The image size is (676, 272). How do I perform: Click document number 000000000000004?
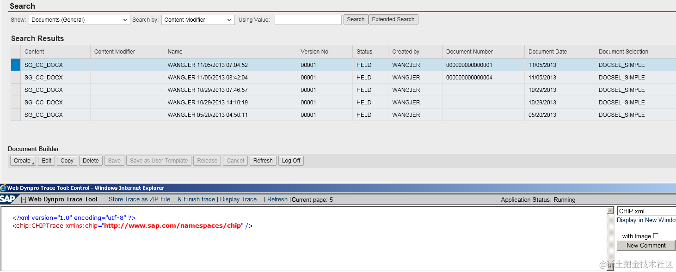pos(469,78)
